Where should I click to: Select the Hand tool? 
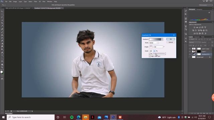[x=2, y=64]
